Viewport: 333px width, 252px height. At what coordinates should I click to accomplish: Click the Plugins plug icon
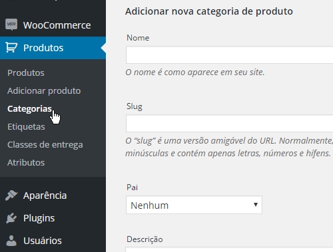coord(11,218)
